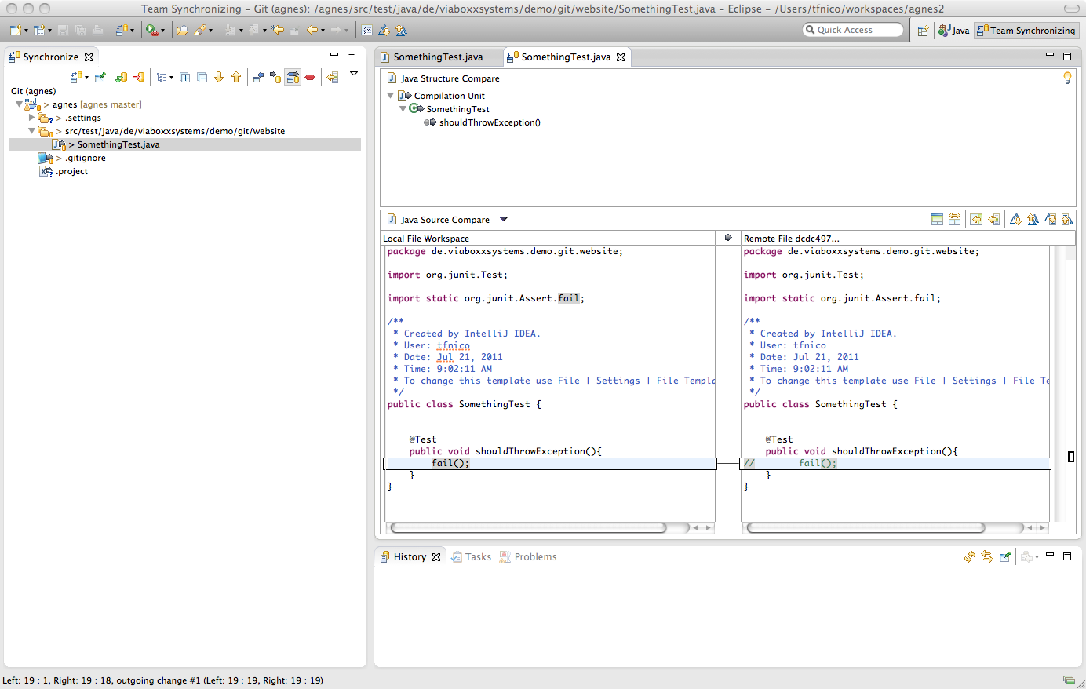Click the main toolbar Synchronize icon
This screenshot has height=689, width=1086.
tap(122, 30)
